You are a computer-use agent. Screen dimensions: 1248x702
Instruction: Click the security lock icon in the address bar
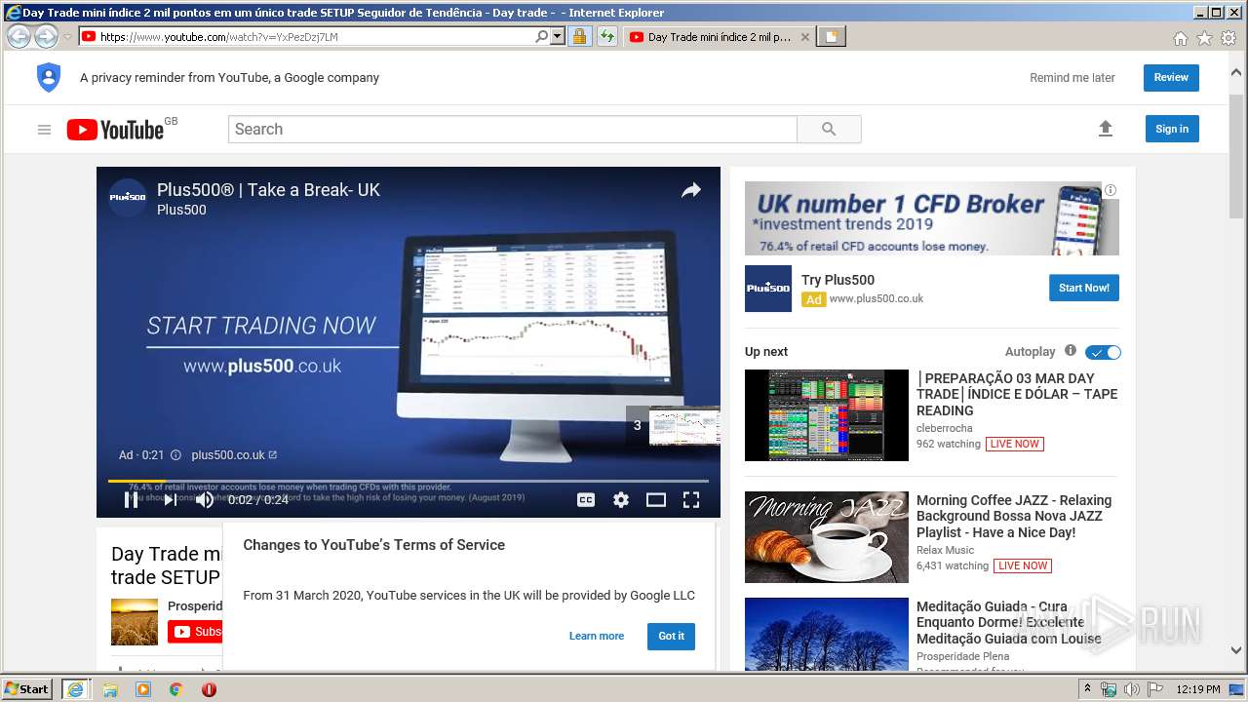(579, 37)
